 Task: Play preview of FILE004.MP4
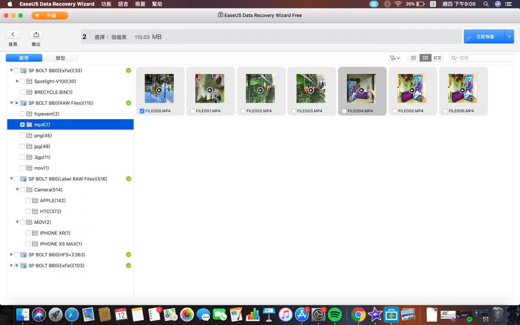(361, 90)
